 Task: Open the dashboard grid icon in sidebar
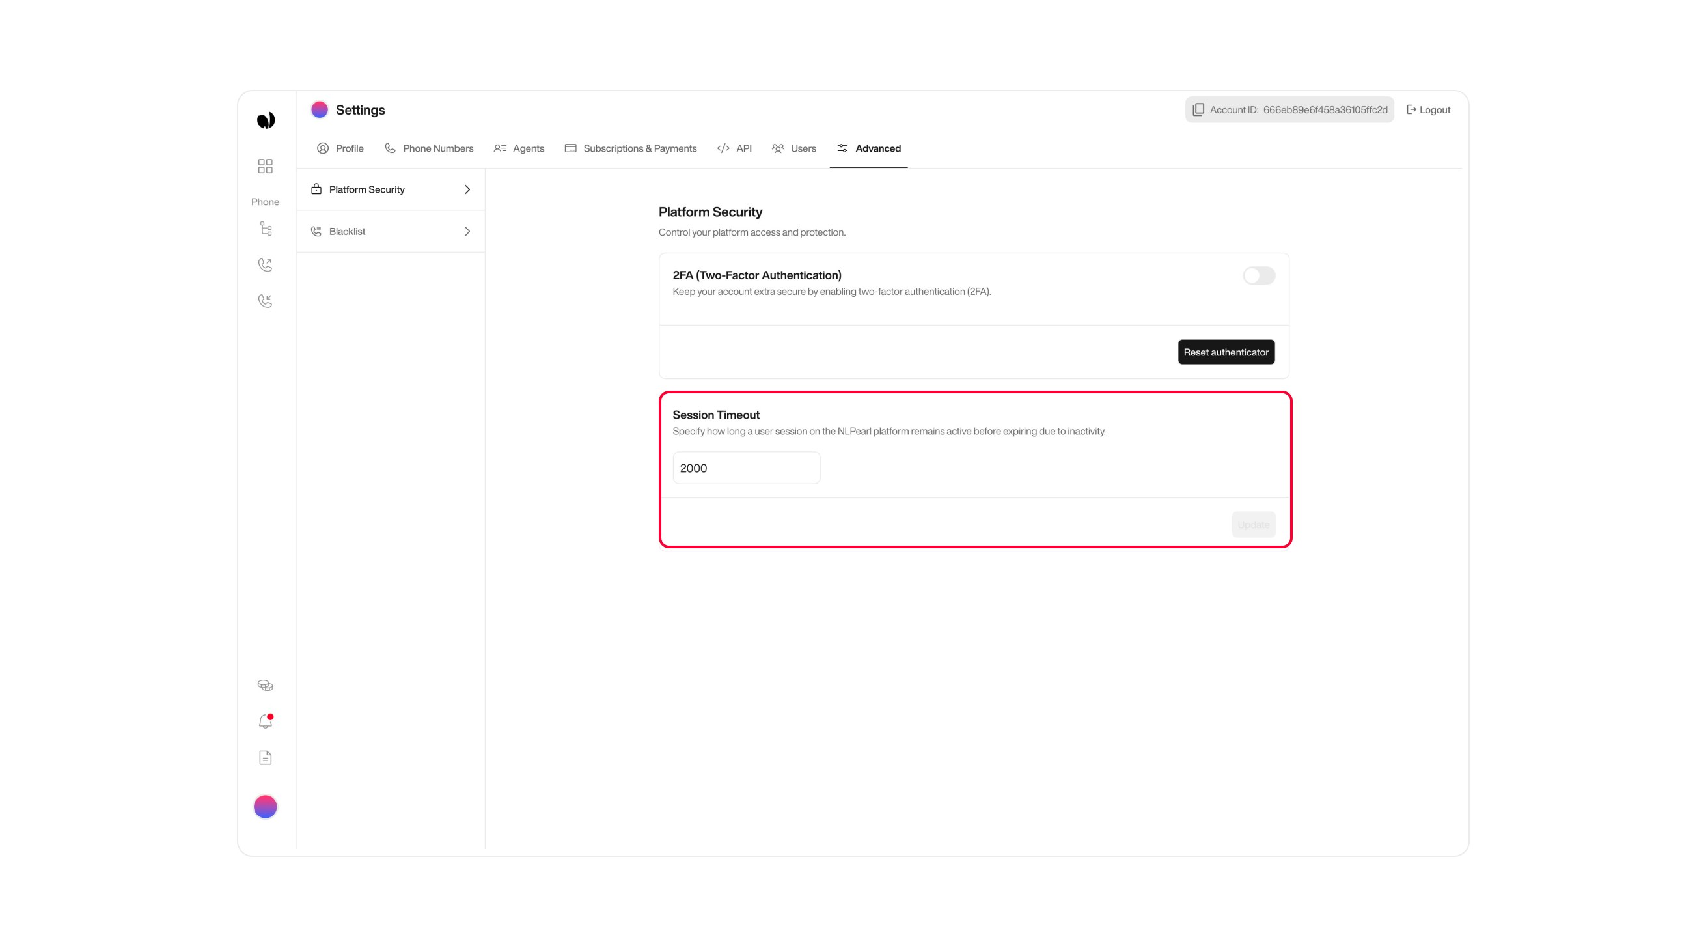click(265, 167)
